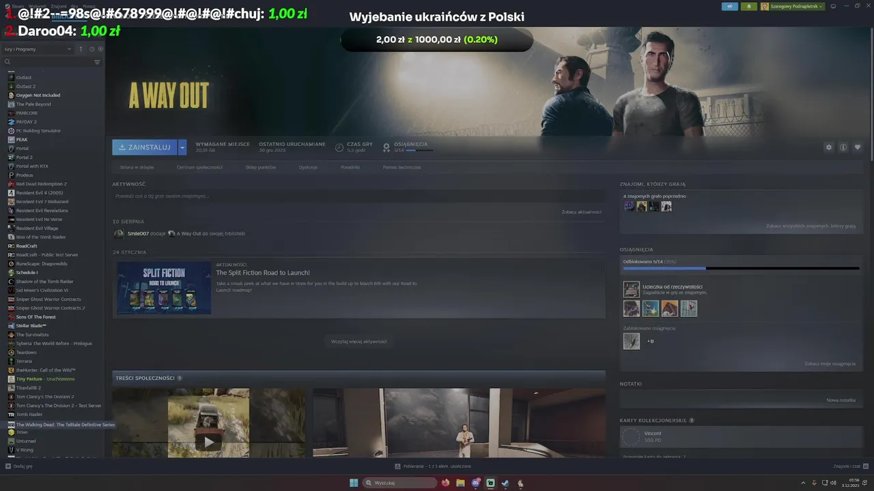Click the activity comment input field

tap(358, 196)
